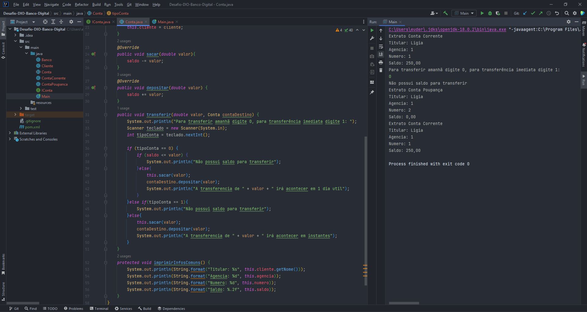Open the Main run configuration dropdown

(x=472, y=13)
